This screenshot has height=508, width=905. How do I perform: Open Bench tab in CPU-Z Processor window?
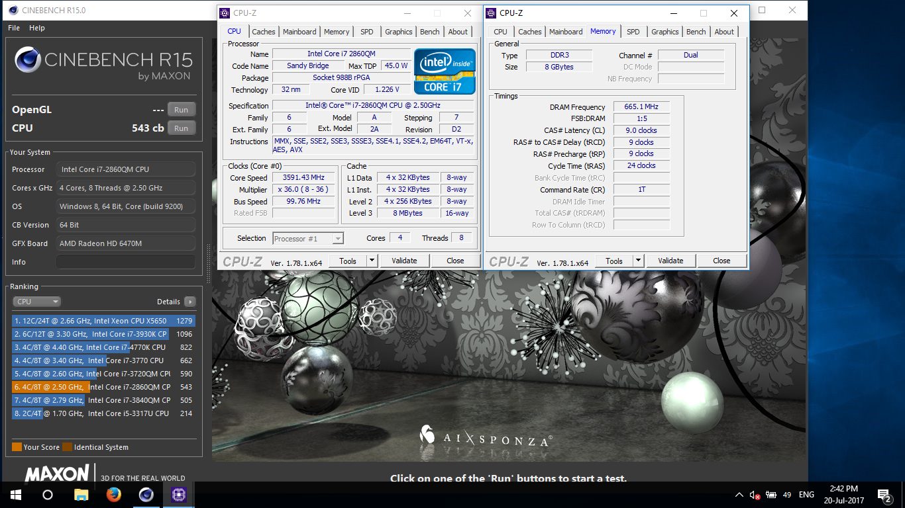pos(430,32)
